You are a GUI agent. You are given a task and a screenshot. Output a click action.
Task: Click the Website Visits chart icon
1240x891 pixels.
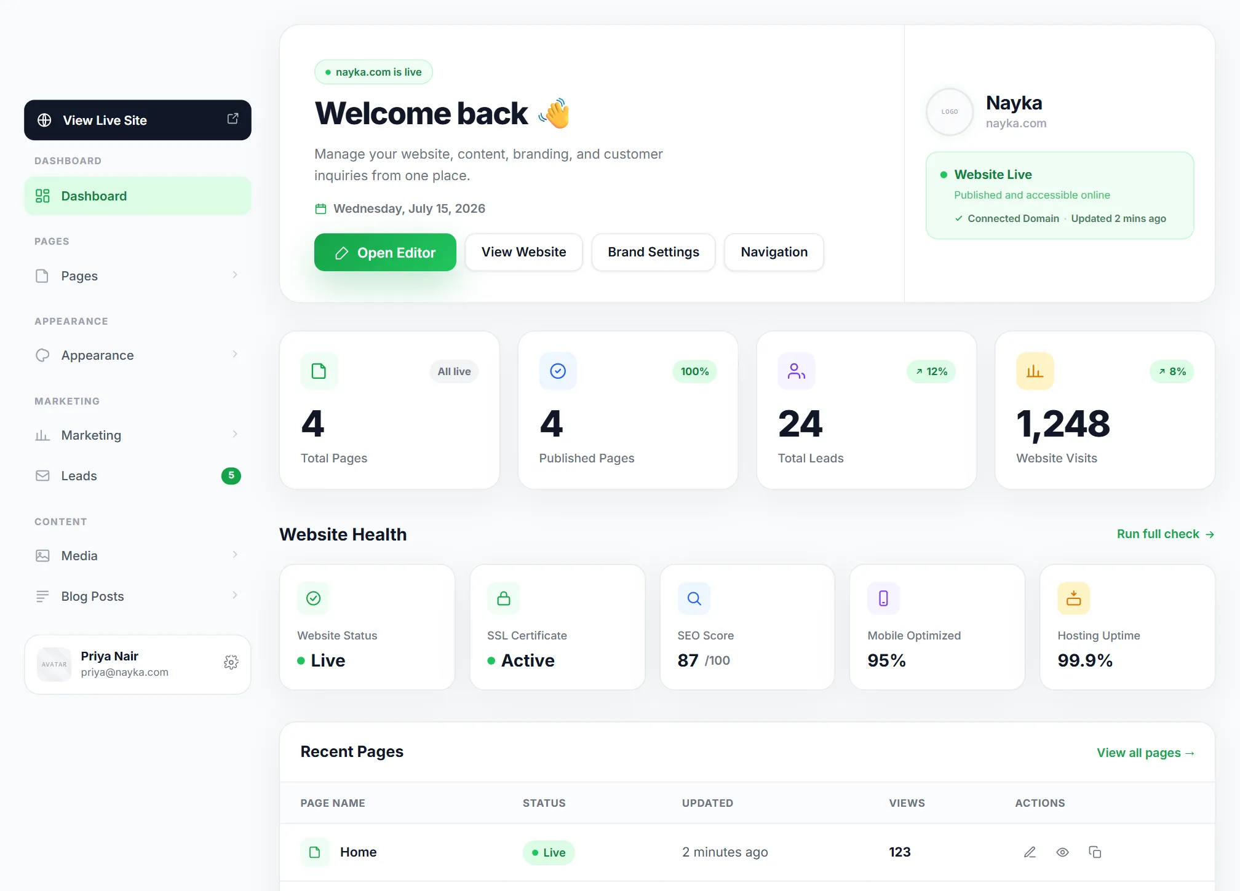point(1035,371)
